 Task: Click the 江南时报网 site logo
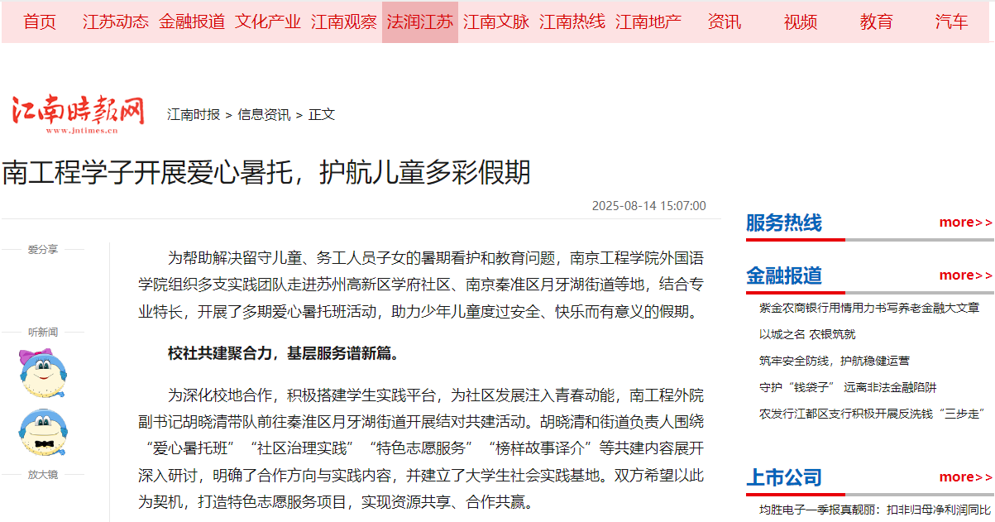pos(78,113)
